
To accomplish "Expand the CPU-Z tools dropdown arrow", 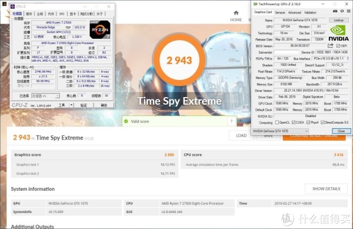I will click(71, 105).
